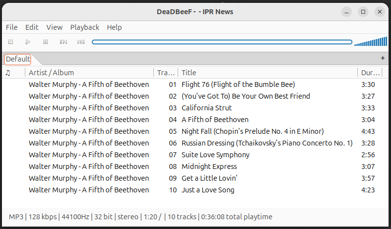Sort by Title column header

pos(268,73)
